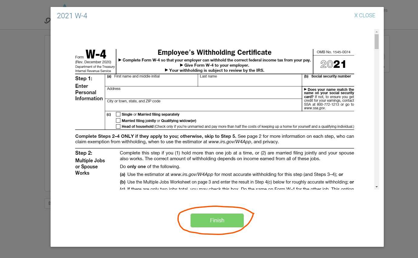Image resolution: width=418 pixels, height=258 pixels.
Task: Click the Address field
Action: [203, 93]
